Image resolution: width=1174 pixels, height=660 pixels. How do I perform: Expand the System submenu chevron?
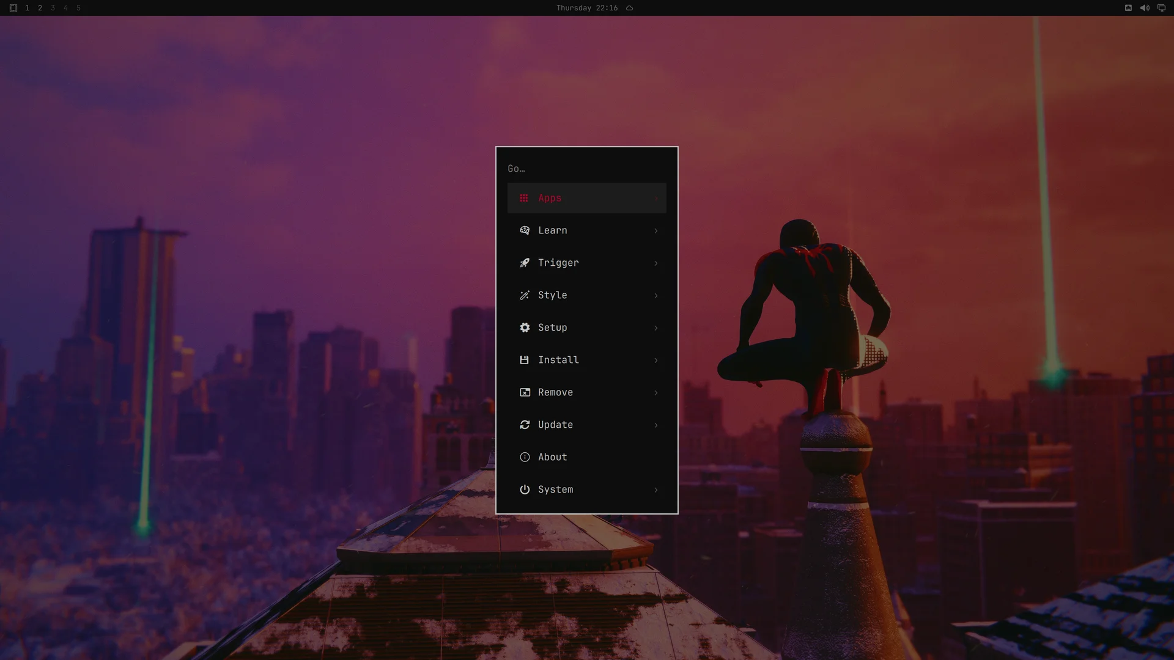tap(656, 490)
